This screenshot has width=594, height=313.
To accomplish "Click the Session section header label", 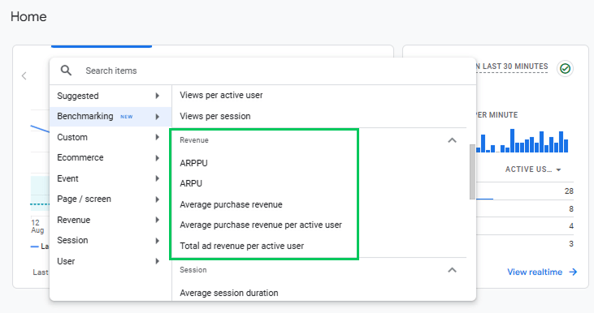I will [x=193, y=270].
